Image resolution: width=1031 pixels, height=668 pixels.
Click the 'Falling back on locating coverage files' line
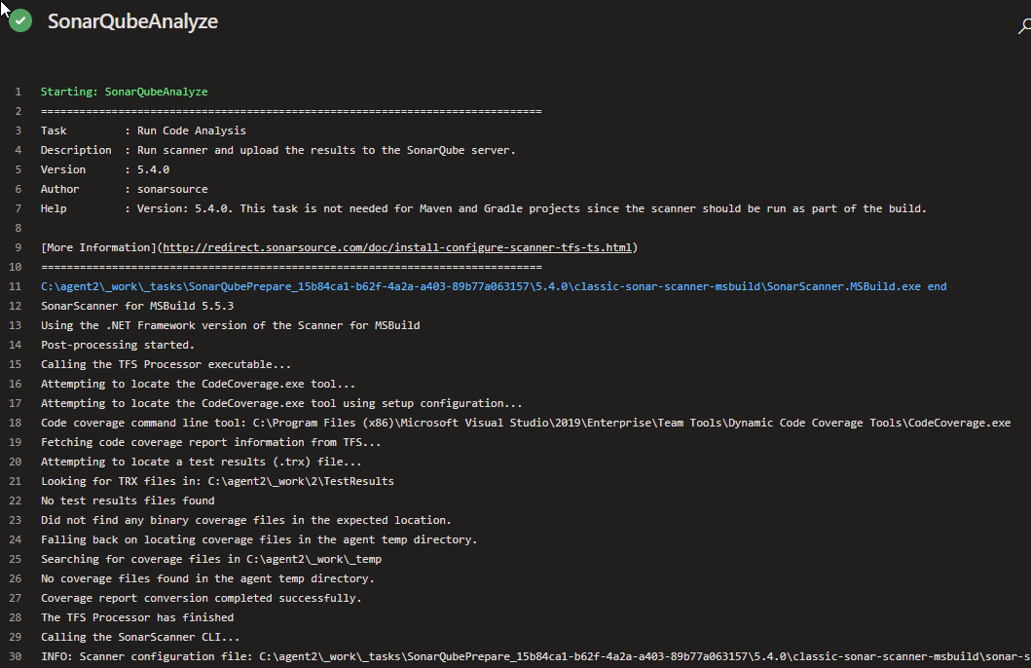259,539
